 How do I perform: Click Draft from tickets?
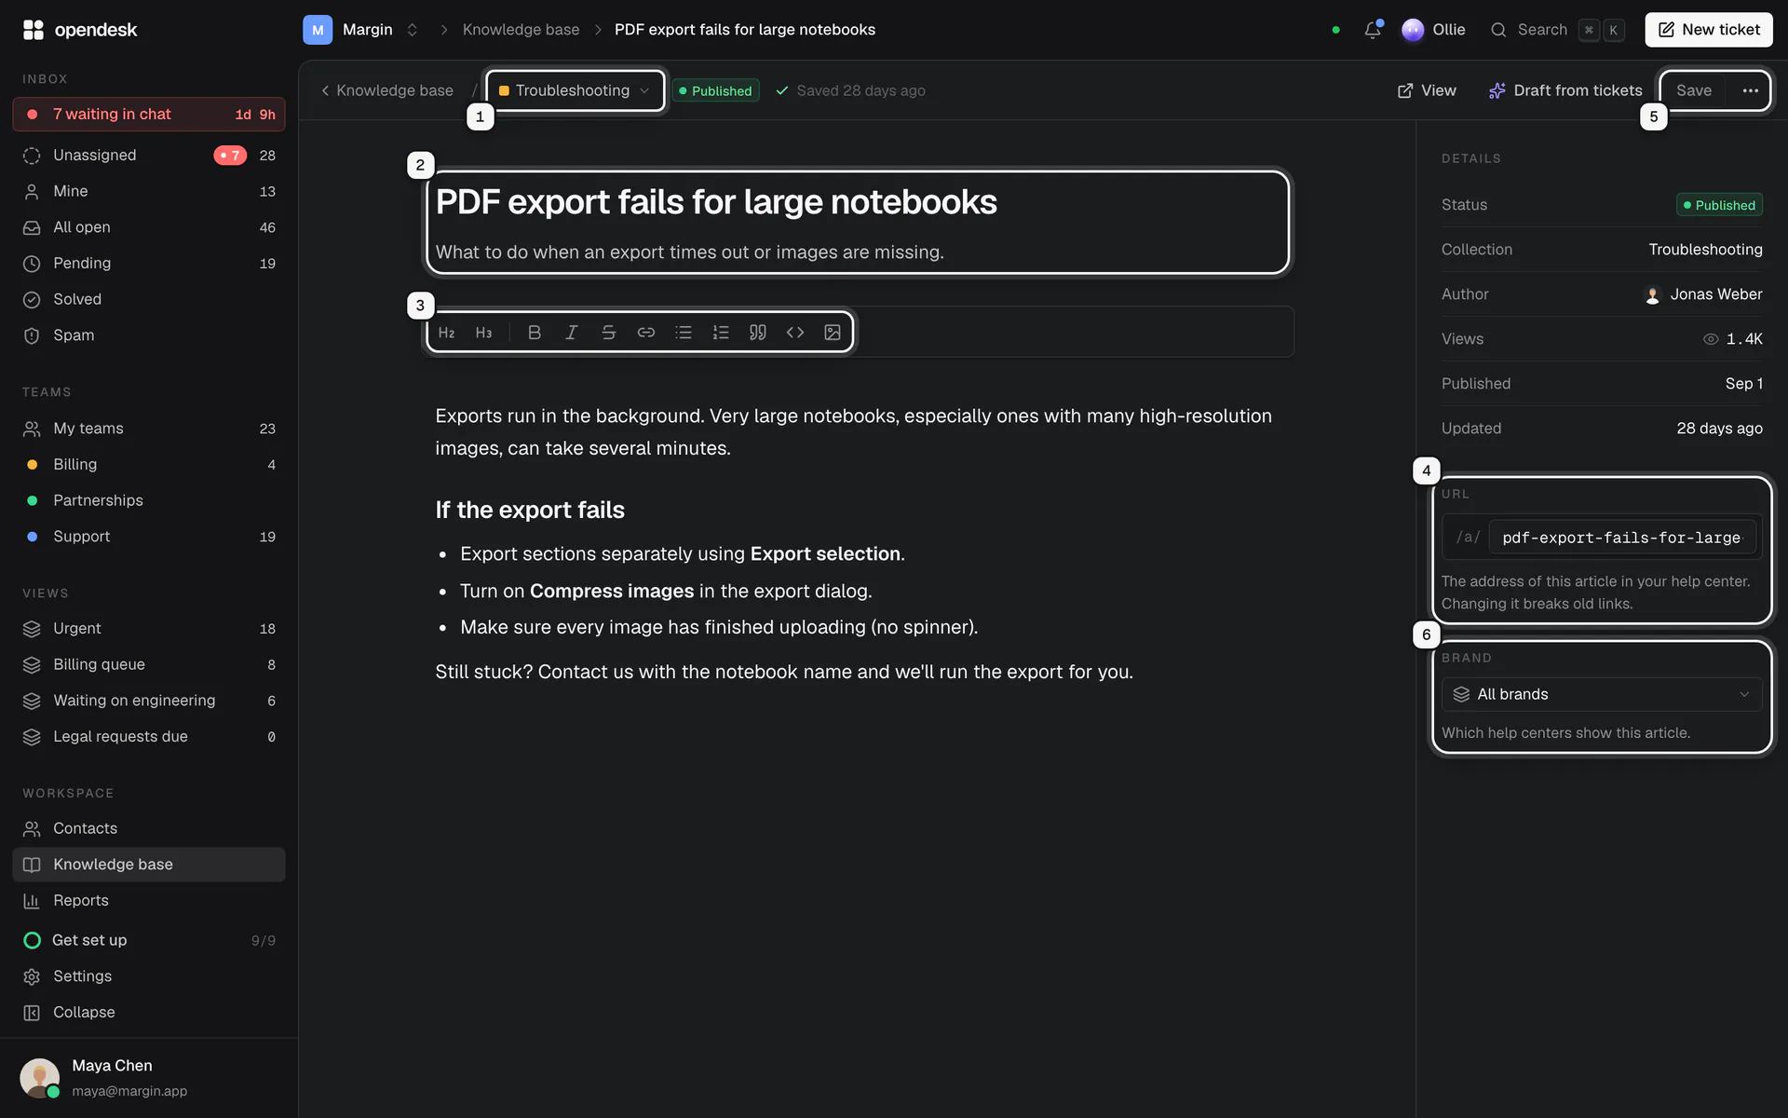1565,90
